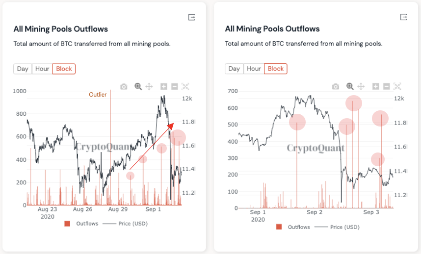Zoom out with minus icon on left chart

coord(175,87)
